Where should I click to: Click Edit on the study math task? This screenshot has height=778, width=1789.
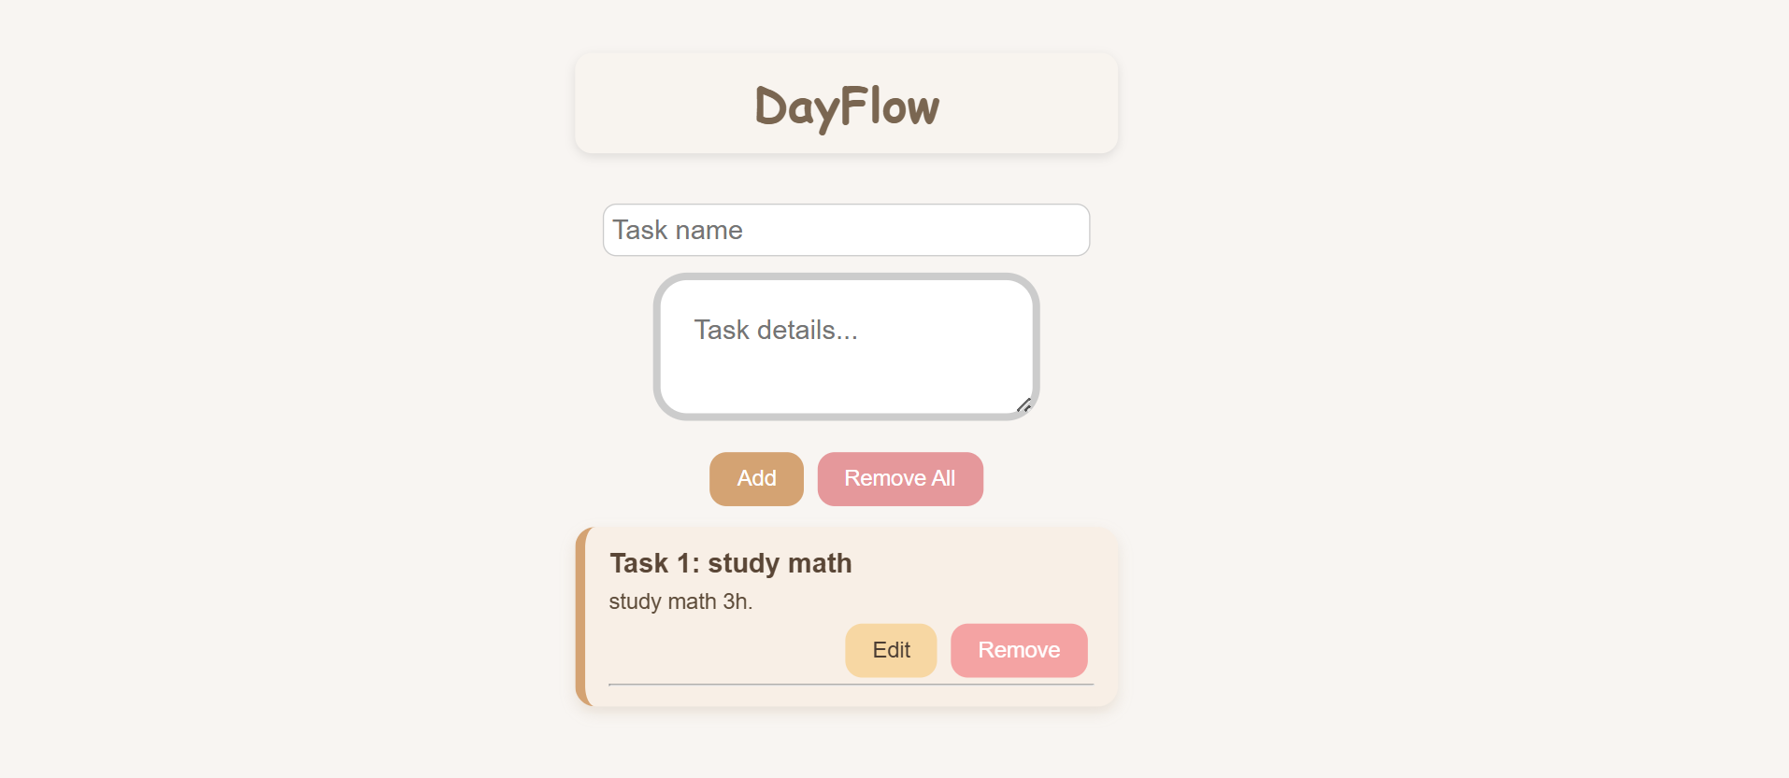890,650
